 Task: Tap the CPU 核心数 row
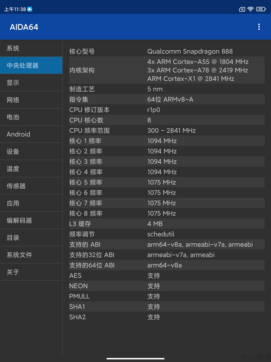click(167, 120)
